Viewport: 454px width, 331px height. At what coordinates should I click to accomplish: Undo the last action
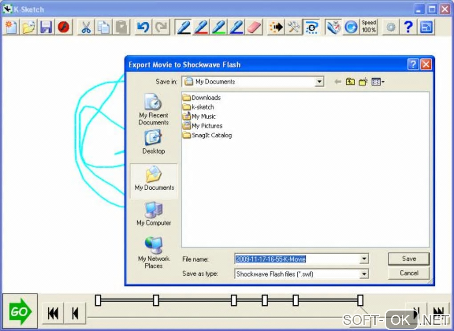click(x=143, y=28)
